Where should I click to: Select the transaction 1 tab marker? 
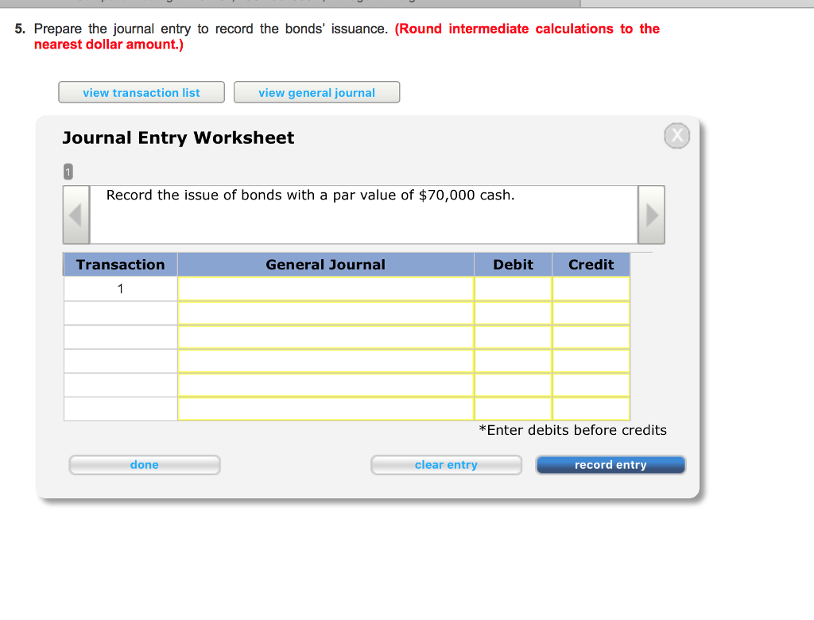(68, 172)
